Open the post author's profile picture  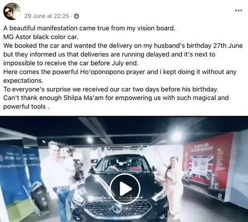(12, 11)
